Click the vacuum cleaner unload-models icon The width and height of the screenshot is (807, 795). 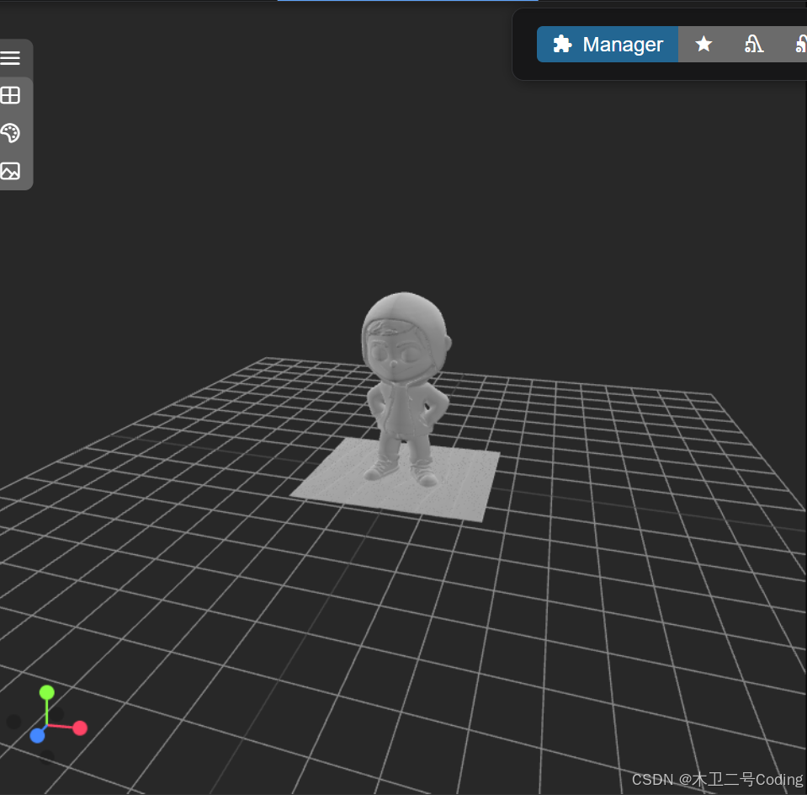753,45
